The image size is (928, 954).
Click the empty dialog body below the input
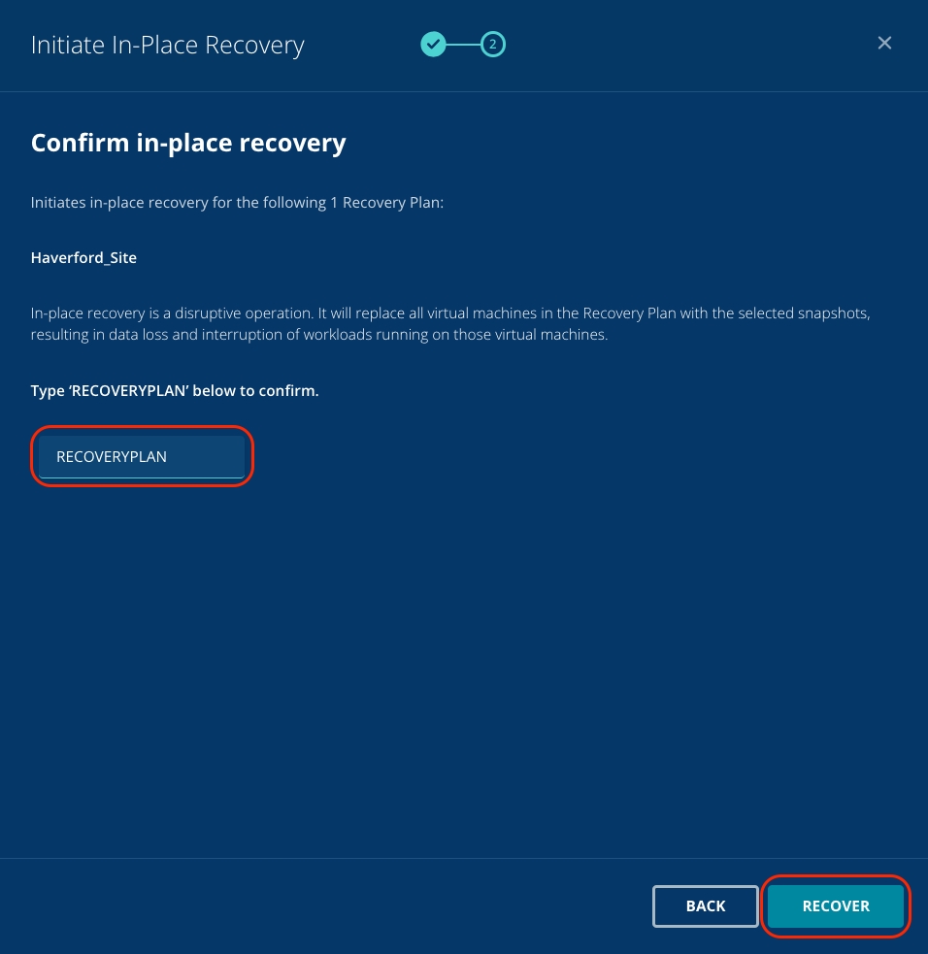464,660
